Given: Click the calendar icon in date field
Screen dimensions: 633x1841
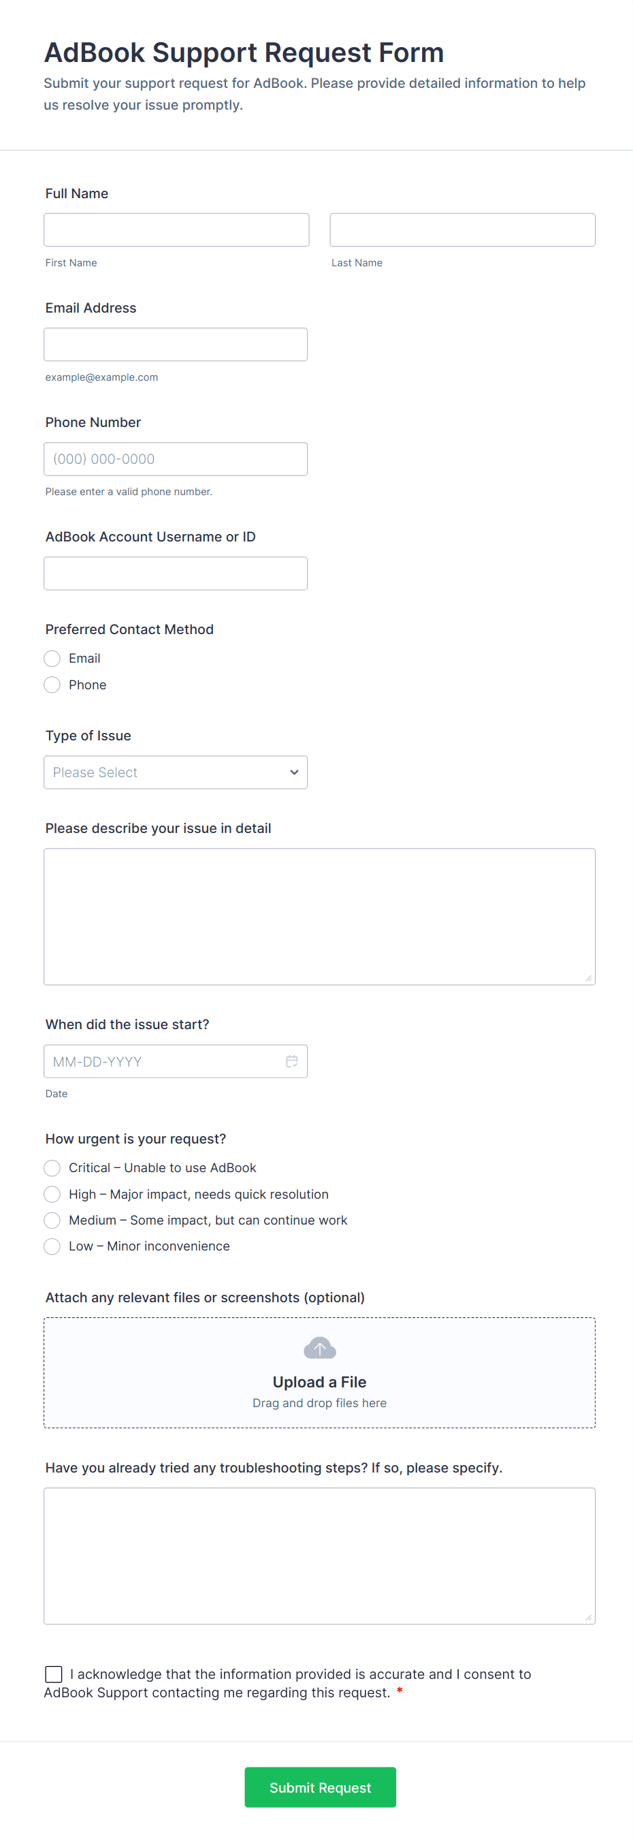Looking at the screenshot, I should click(291, 1061).
